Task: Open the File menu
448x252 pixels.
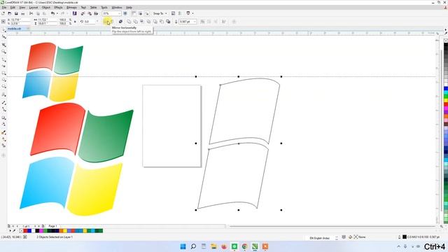Action: 4,8
